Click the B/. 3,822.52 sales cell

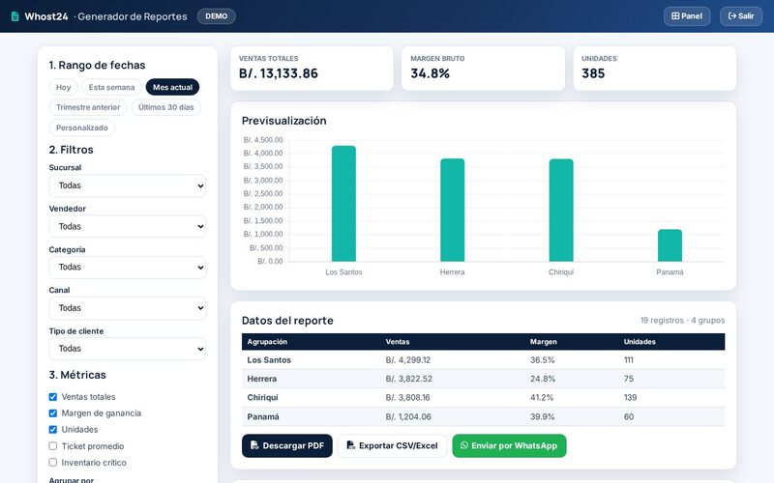(x=408, y=379)
